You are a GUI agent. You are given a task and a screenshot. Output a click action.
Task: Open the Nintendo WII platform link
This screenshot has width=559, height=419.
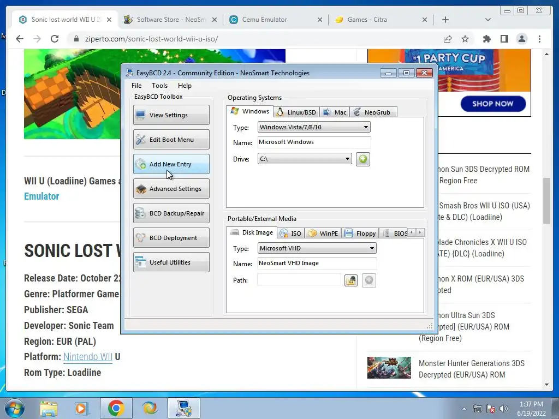(88, 357)
